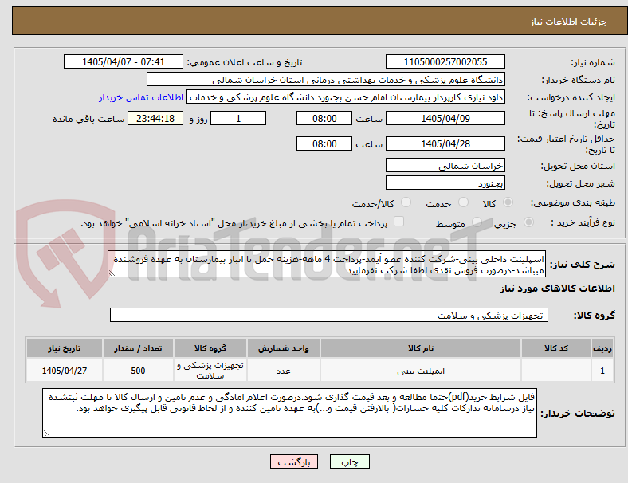Click the شماره نیاز number field
628x483 pixels.
pos(445,61)
